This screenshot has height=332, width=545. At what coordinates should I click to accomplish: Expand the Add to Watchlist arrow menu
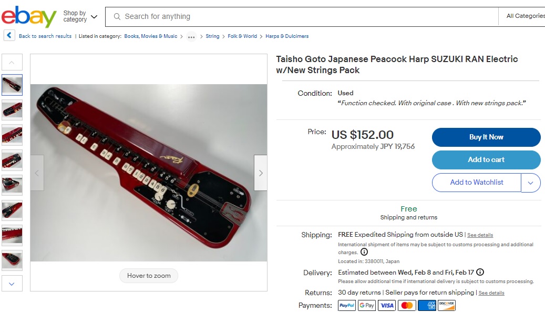pyautogui.click(x=531, y=183)
